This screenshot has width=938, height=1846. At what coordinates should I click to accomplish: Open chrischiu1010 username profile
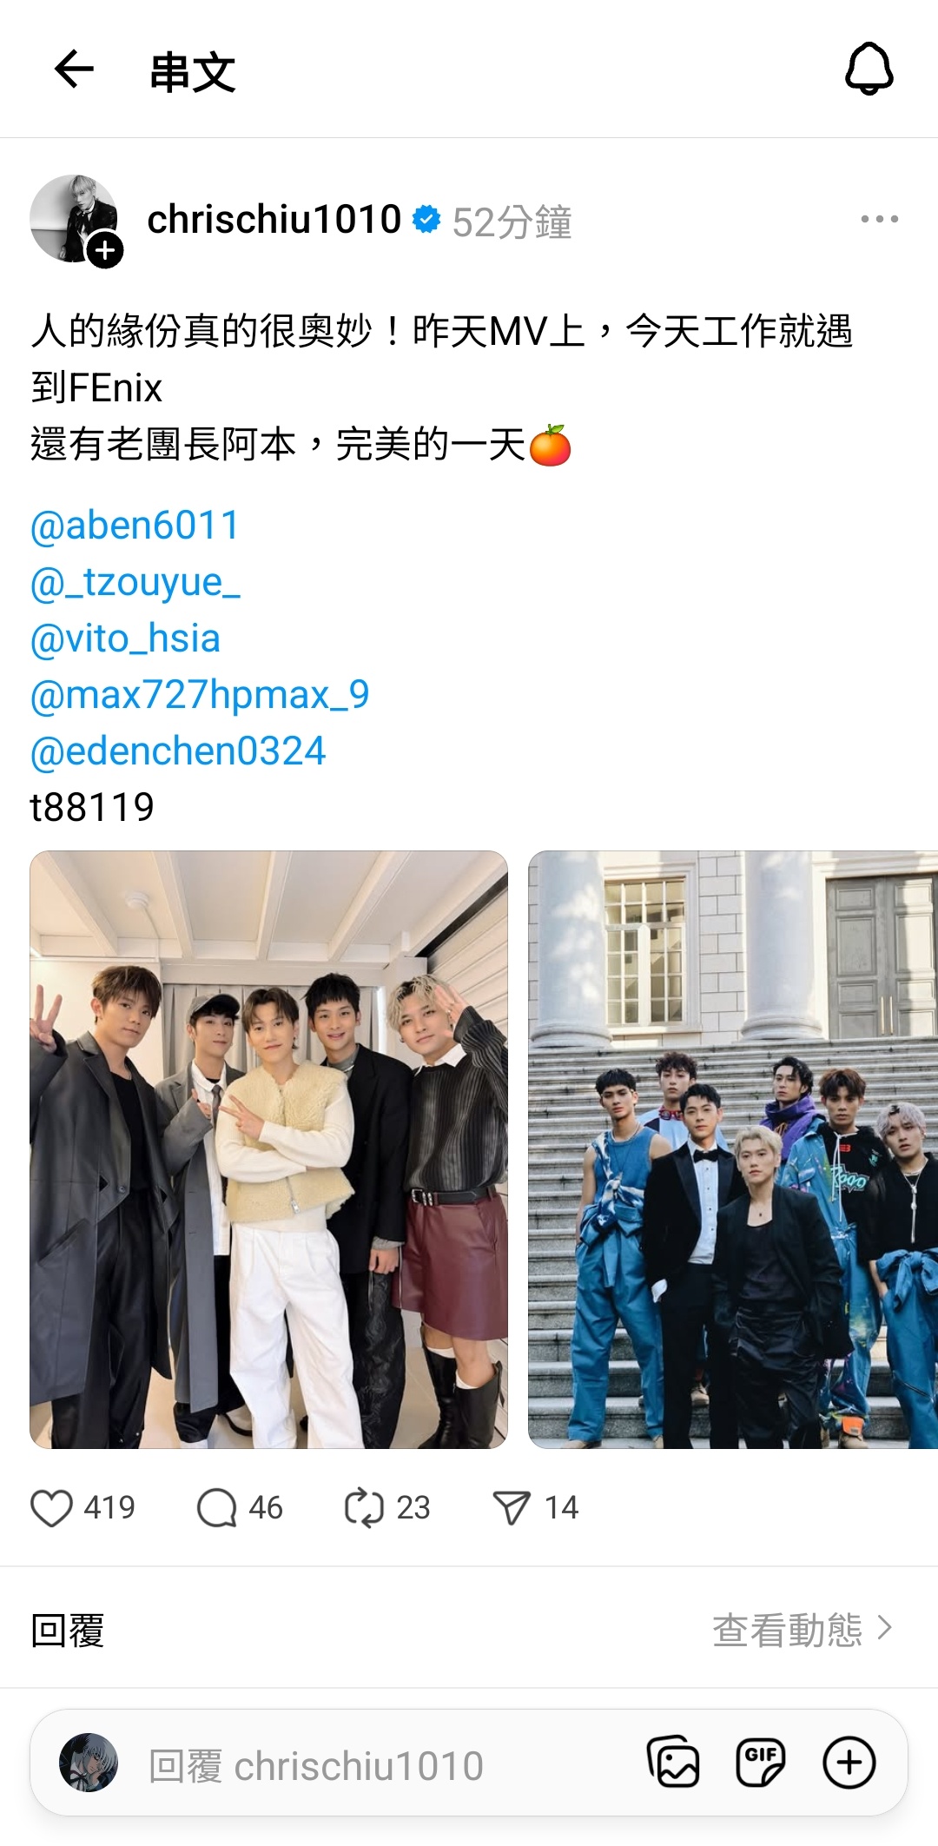pos(274,220)
